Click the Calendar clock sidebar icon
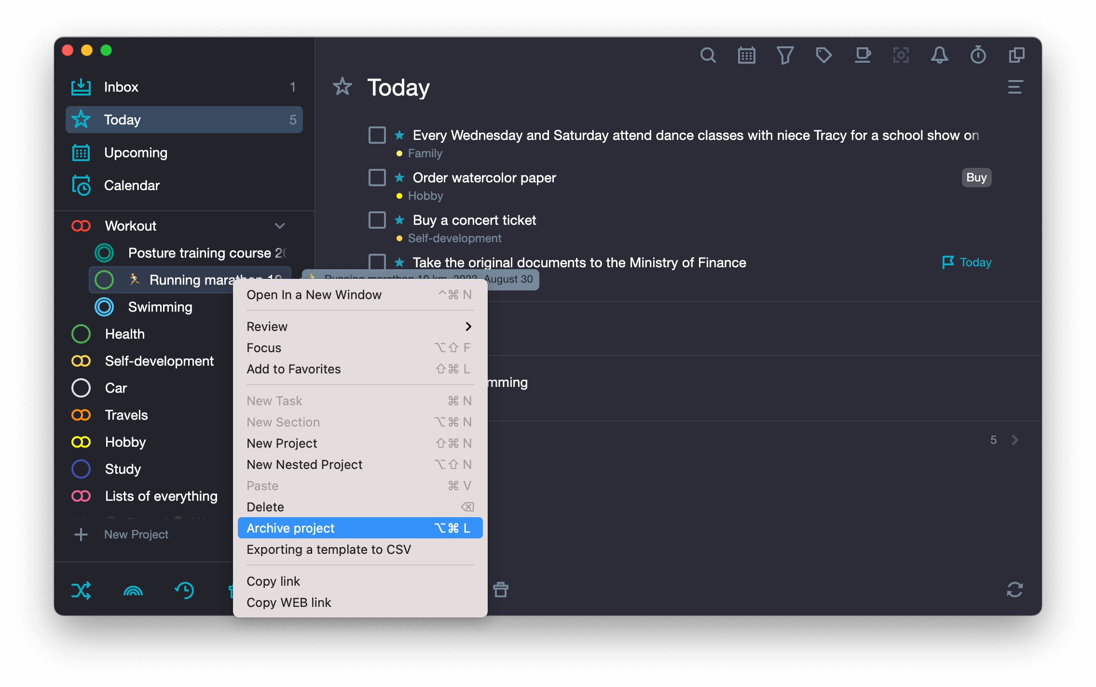1096x687 pixels. (81, 185)
